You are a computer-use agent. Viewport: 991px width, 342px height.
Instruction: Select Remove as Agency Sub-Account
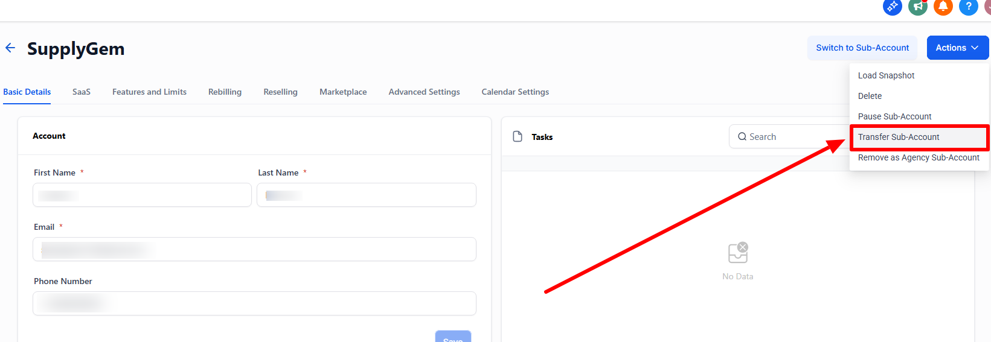[x=919, y=157]
